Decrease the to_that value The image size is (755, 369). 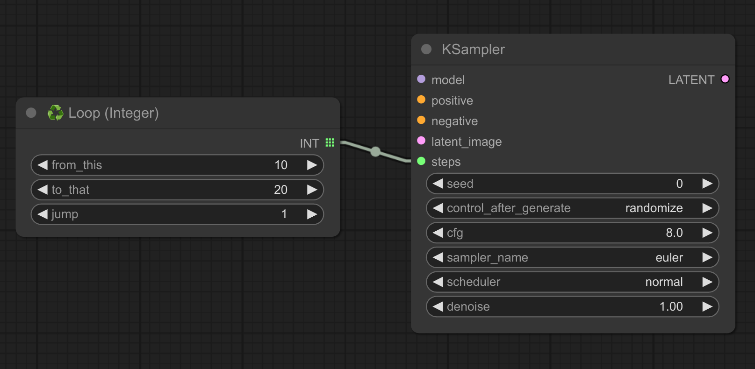tap(43, 190)
